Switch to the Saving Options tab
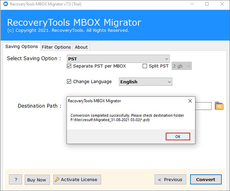This screenshot has width=230, height=191. tap(21, 46)
